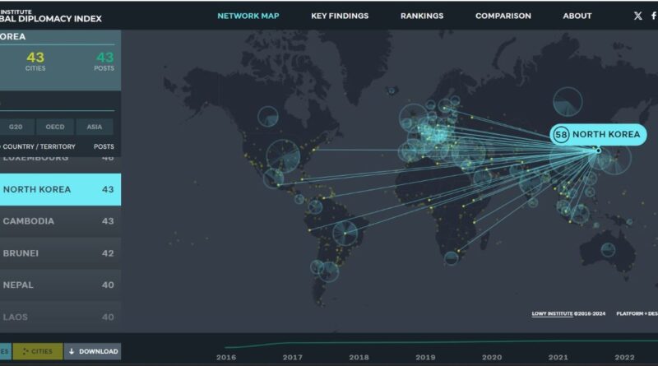The image size is (658, 366).
Task: Open the Network Map tab
Action: coord(248,16)
